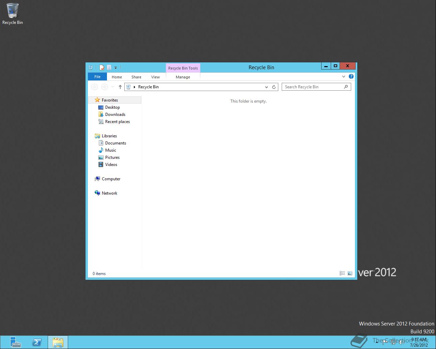Expand the ribbon with the chevron arrow
This screenshot has height=349, width=436.
click(343, 77)
